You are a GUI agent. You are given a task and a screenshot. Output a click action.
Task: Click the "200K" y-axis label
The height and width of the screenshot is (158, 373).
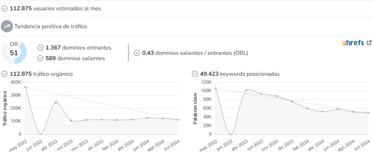(16, 109)
